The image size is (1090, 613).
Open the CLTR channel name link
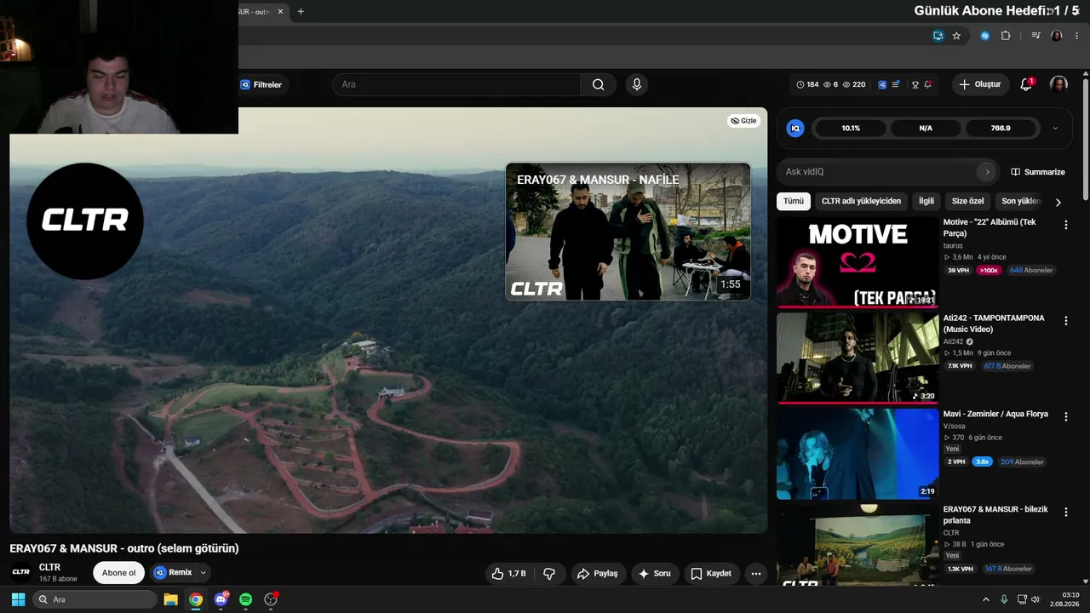click(49, 567)
